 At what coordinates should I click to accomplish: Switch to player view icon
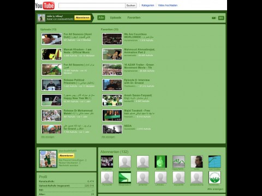pyautogui.click(x=214, y=18)
